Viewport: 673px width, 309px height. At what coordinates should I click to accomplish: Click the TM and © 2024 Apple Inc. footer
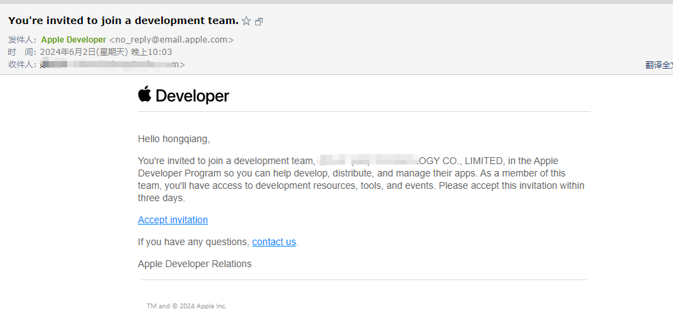point(187,306)
